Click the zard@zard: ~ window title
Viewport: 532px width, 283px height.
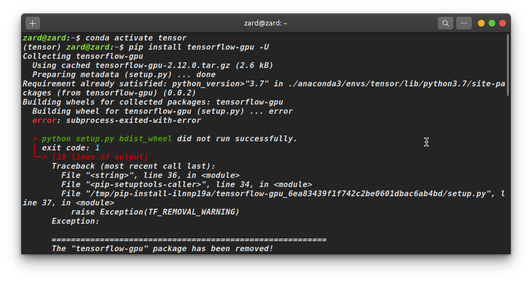[266, 23]
